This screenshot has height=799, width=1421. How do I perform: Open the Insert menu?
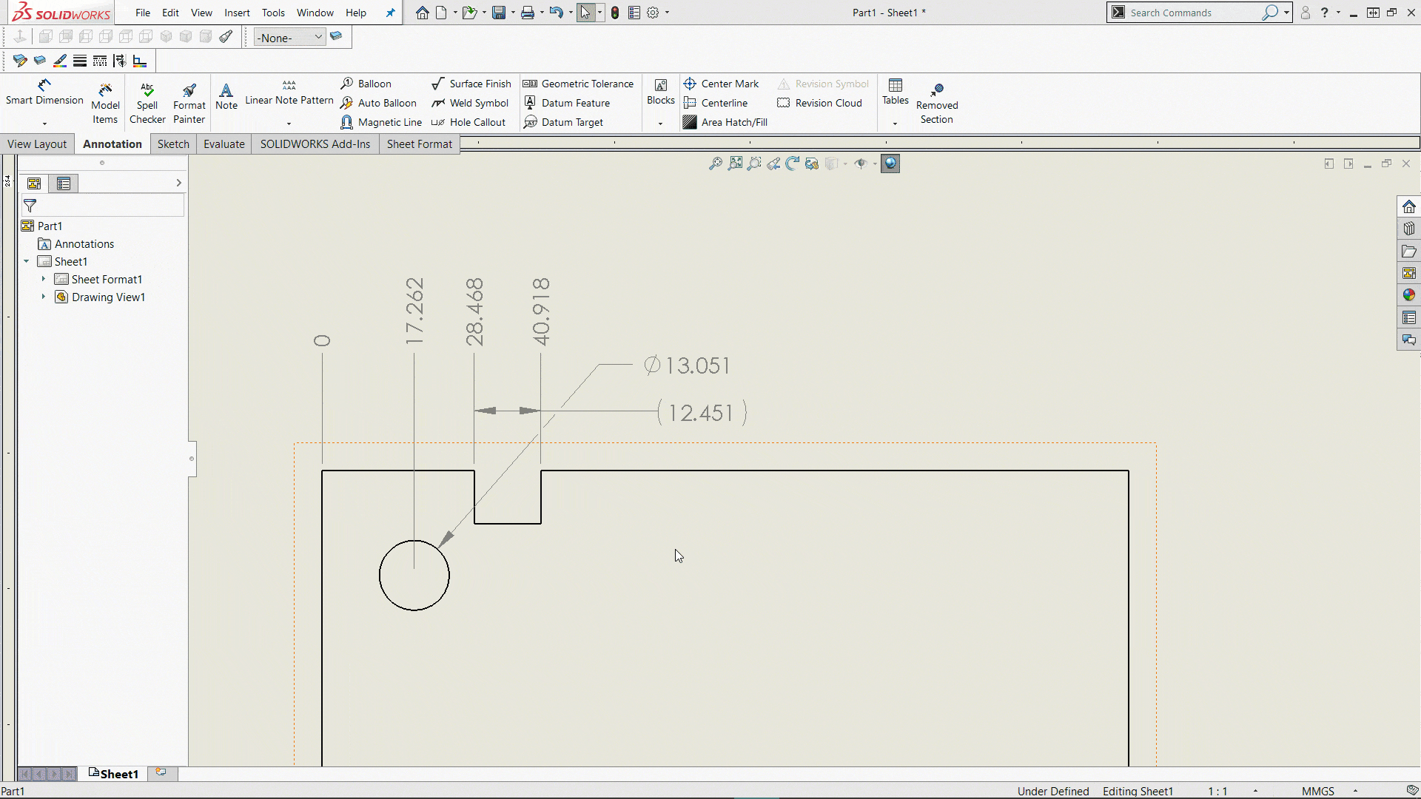(237, 13)
